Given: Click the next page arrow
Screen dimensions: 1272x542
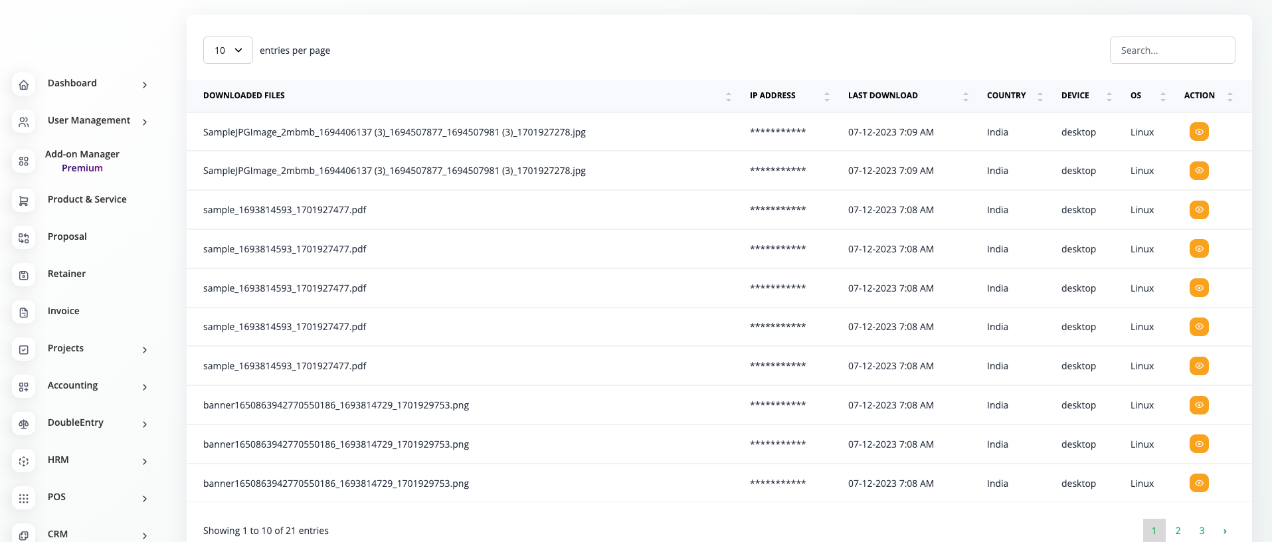Looking at the screenshot, I should click(x=1225, y=531).
